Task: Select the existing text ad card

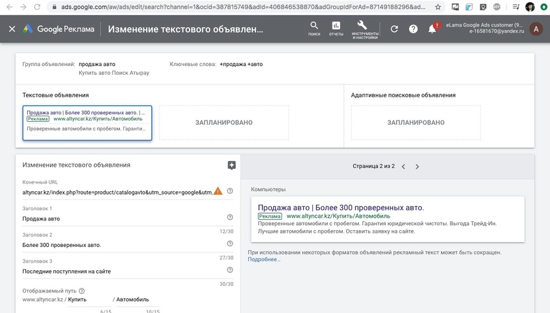Action: 87,123
